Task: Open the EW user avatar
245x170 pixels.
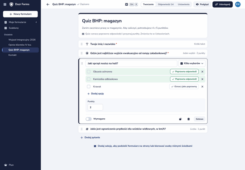Action: (x=238, y=4)
